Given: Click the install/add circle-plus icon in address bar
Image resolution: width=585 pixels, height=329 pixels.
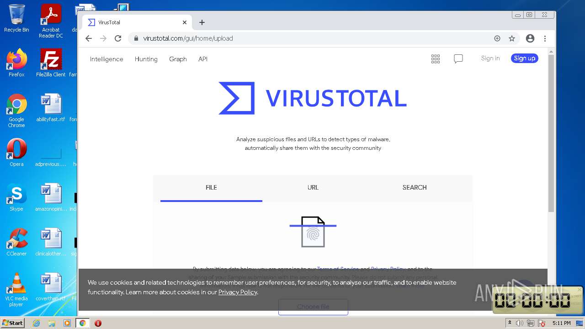Looking at the screenshot, I should pyautogui.click(x=497, y=38).
